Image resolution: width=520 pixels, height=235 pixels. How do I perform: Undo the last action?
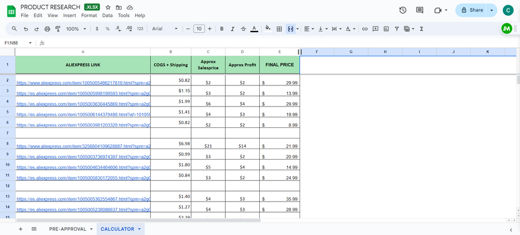tap(25, 29)
